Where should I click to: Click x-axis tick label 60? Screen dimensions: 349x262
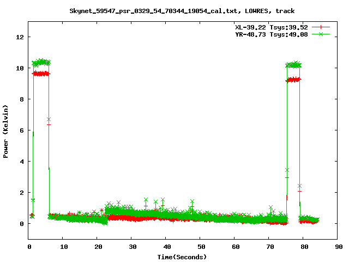click(236, 247)
